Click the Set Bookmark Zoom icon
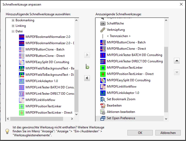Viewport: 186px width, 141px height. click(103, 99)
